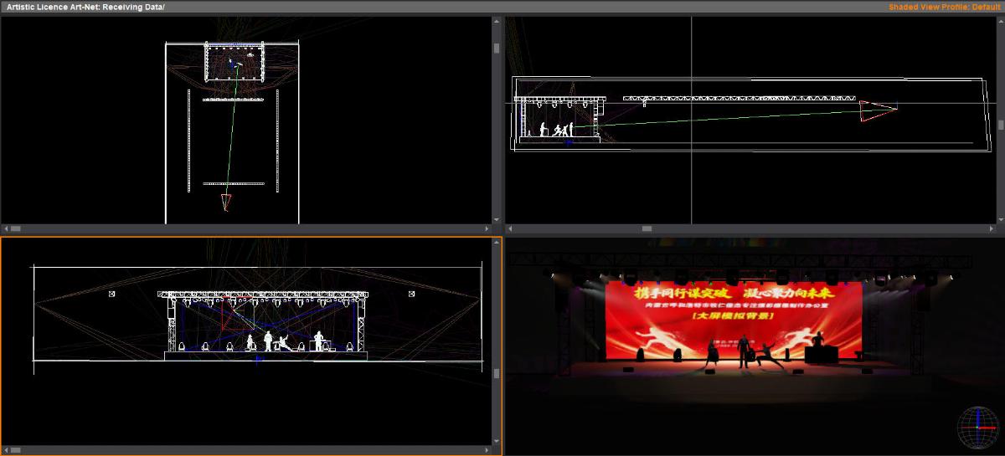Click the side view horizontal scrollbar thumb
The height and width of the screenshot is (456, 1005).
point(647,228)
